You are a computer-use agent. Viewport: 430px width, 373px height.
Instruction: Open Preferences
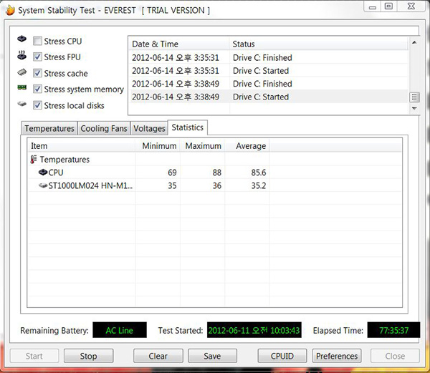click(x=337, y=356)
